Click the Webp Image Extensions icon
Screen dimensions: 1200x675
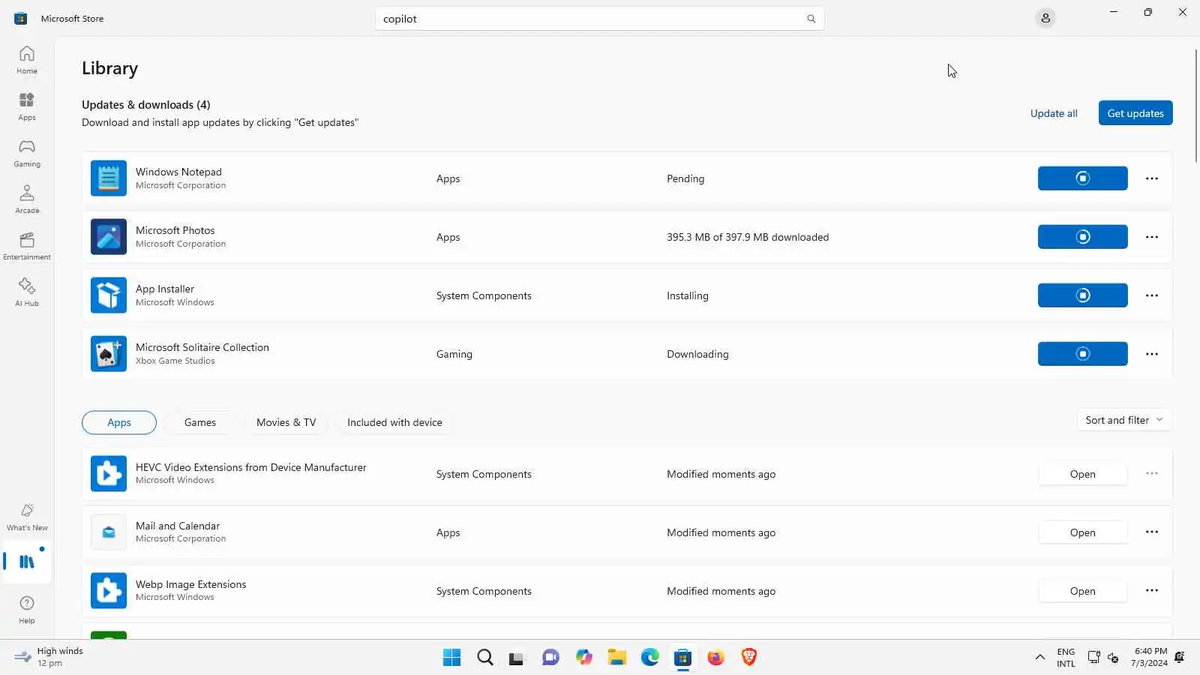coord(109,591)
